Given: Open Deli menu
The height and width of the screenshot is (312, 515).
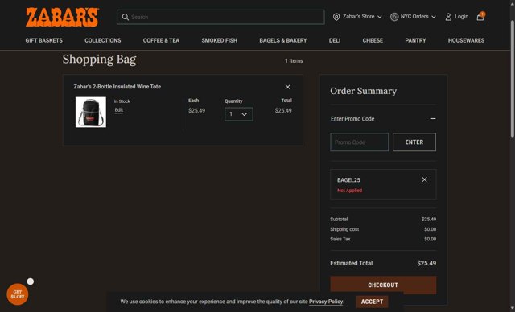Looking at the screenshot, I should [335, 40].
